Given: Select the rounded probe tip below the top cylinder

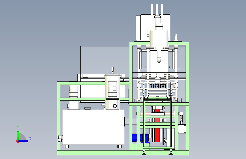Looking at the screenshot, I should (159, 60).
